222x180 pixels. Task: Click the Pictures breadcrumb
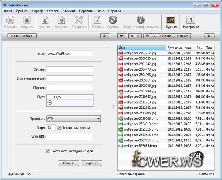tap(182, 36)
